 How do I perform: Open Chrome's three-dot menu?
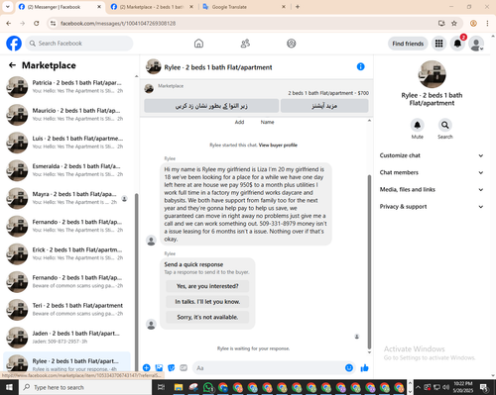[487, 23]
